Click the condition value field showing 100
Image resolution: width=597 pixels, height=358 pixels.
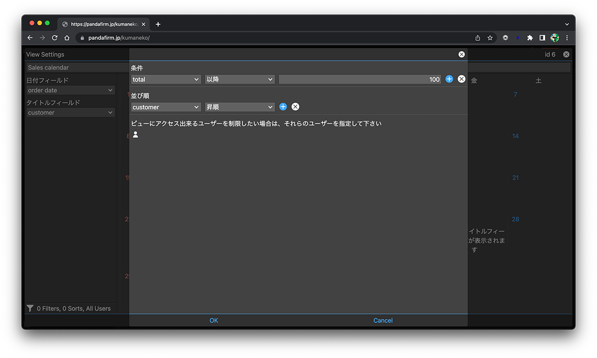click(360, 80)
